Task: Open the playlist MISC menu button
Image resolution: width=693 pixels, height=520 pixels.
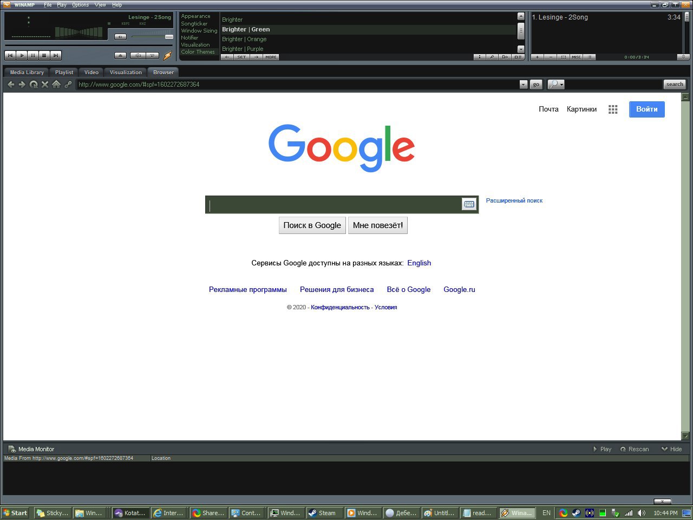Action: point(576,57)
